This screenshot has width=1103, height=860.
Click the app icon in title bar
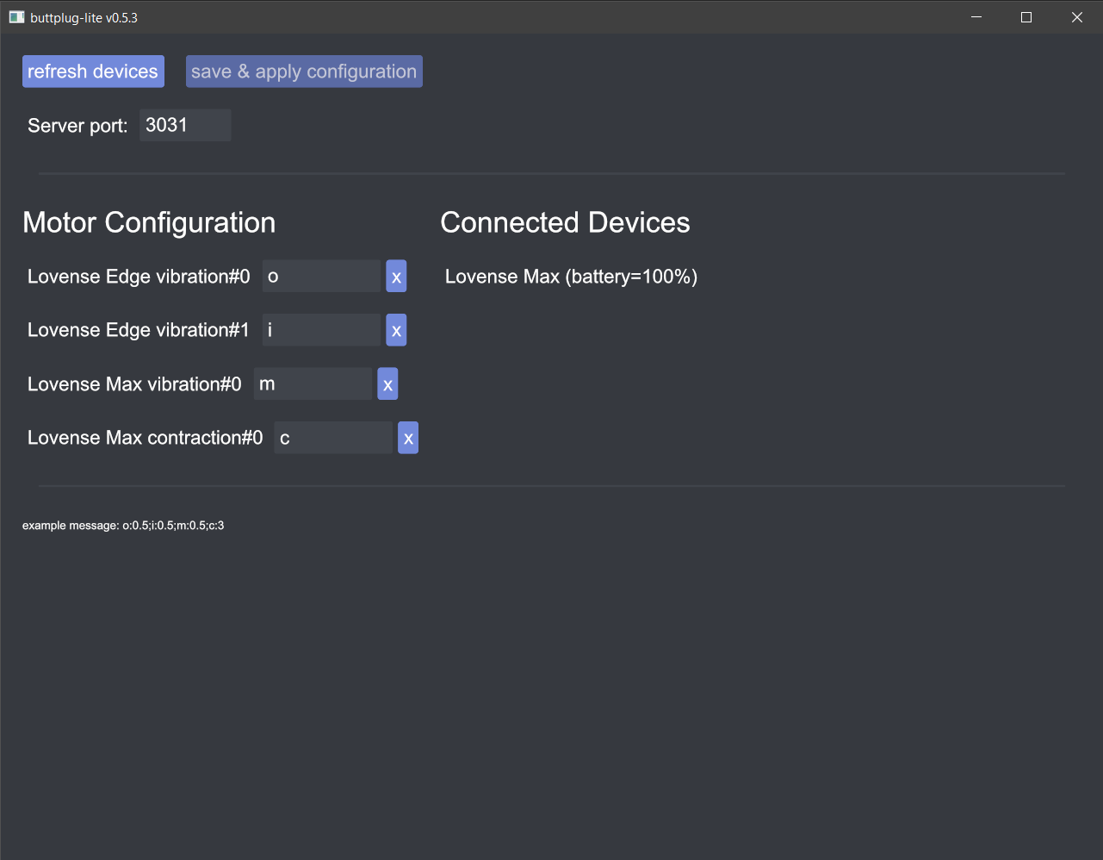16,17
